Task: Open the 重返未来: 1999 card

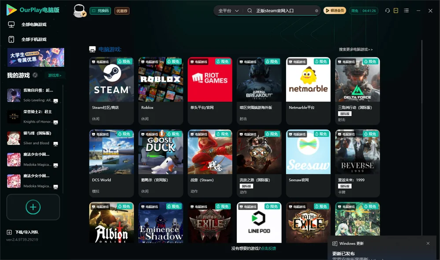Action: coord(357,163)
